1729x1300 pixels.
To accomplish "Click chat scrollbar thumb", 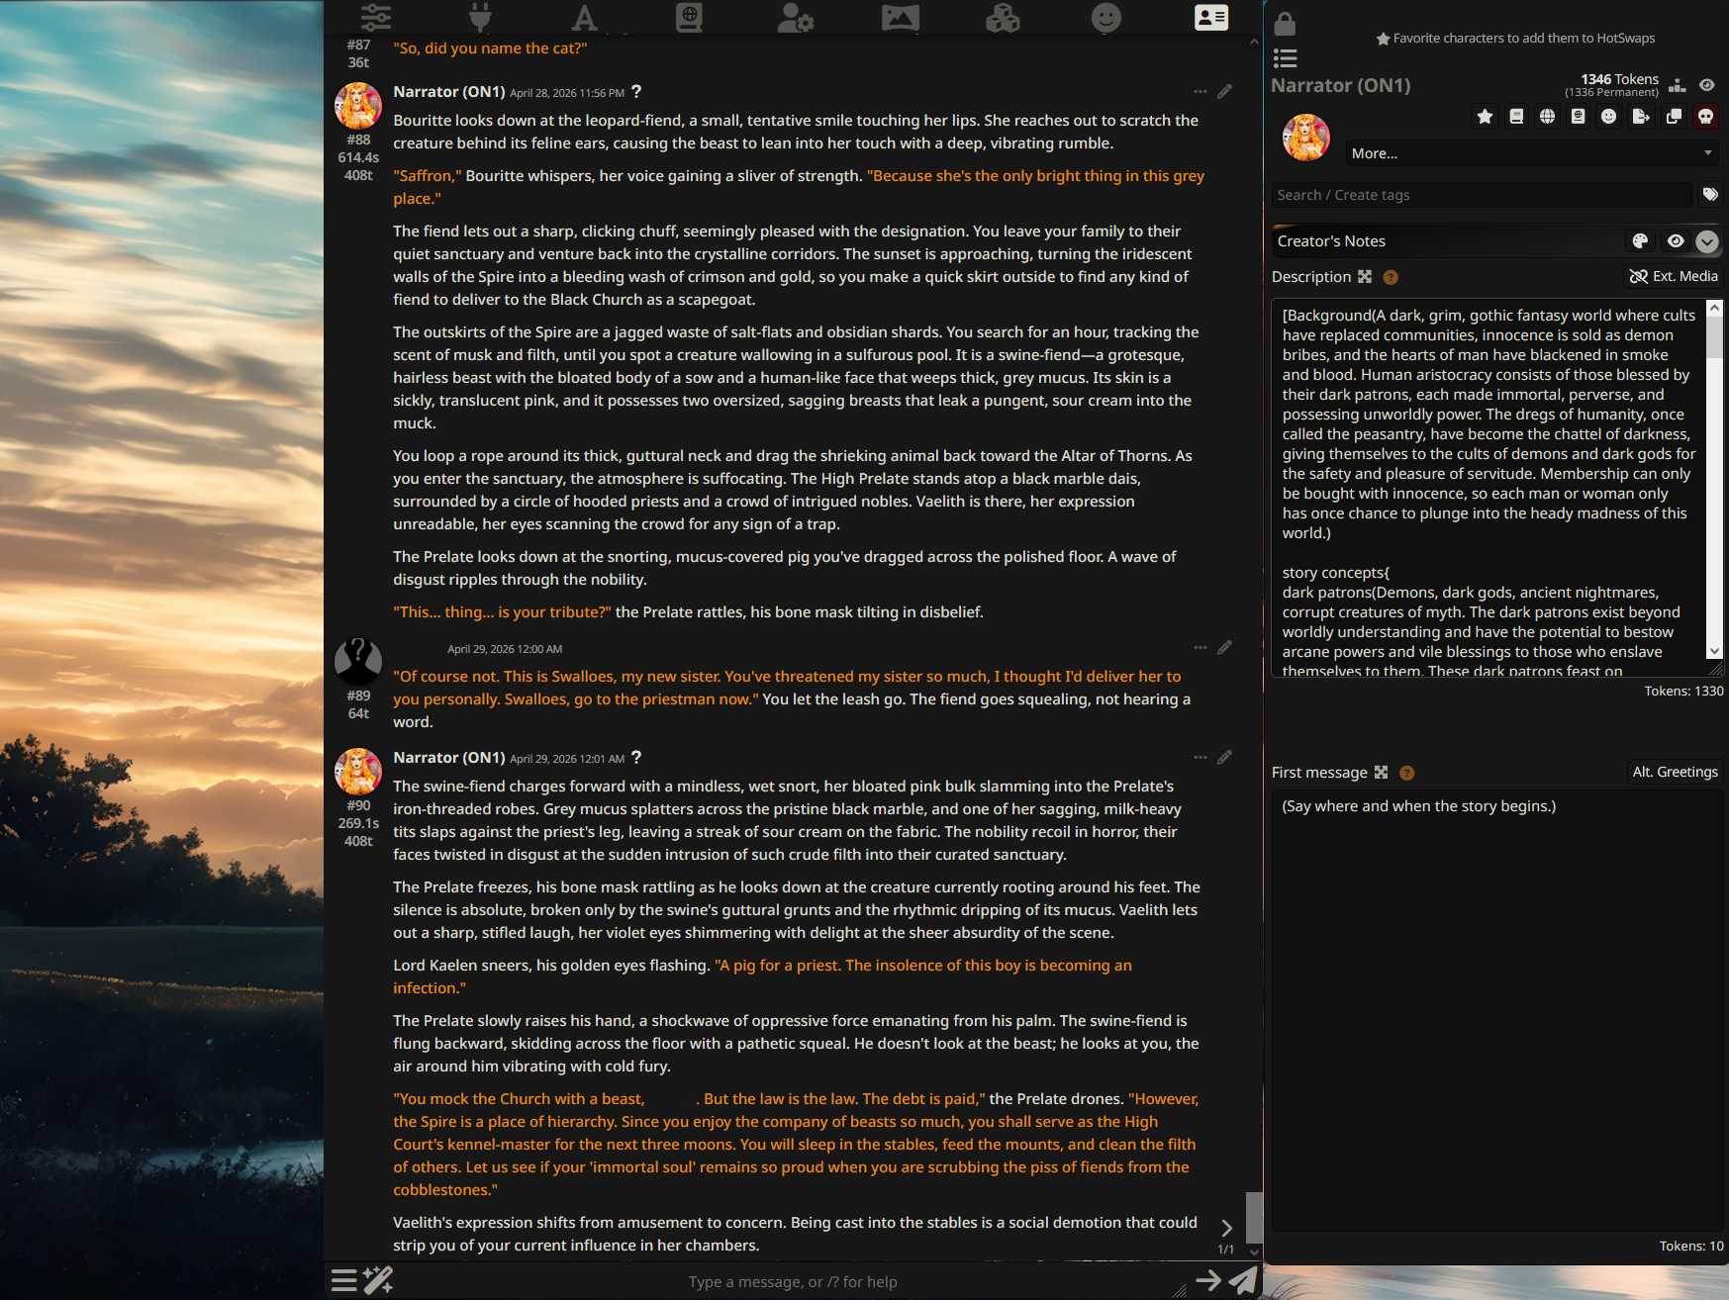I will point(1254,1217).
